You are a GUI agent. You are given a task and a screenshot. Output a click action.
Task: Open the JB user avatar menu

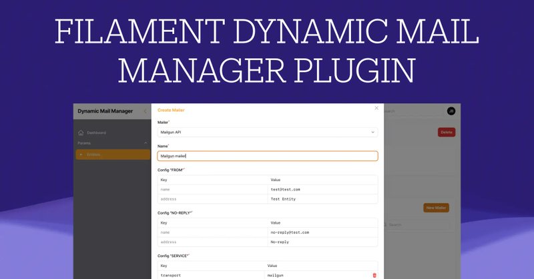point(451,111)
